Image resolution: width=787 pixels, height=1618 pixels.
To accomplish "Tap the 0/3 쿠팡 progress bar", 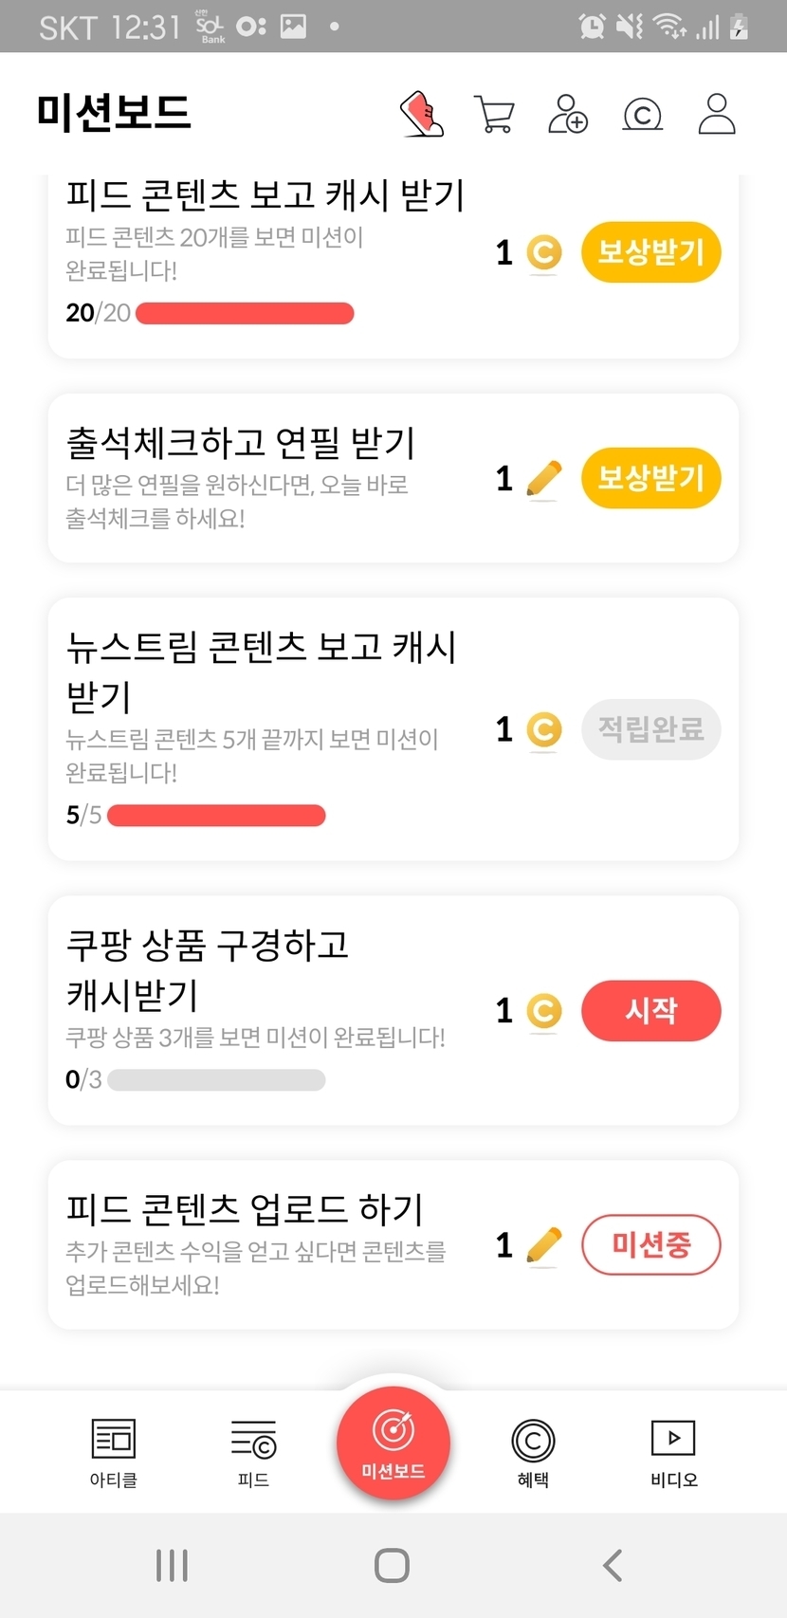I will pyautogui.click(x=216, y=1079).
